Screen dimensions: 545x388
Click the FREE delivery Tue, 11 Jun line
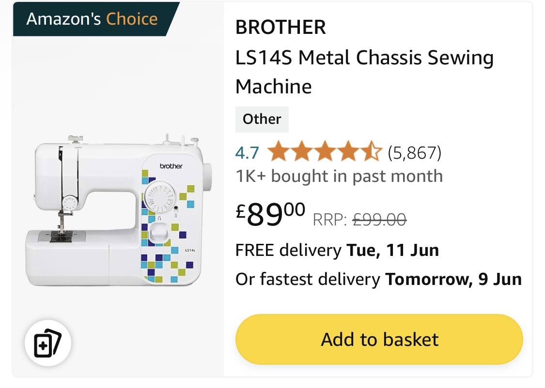(x=337, y=250)
